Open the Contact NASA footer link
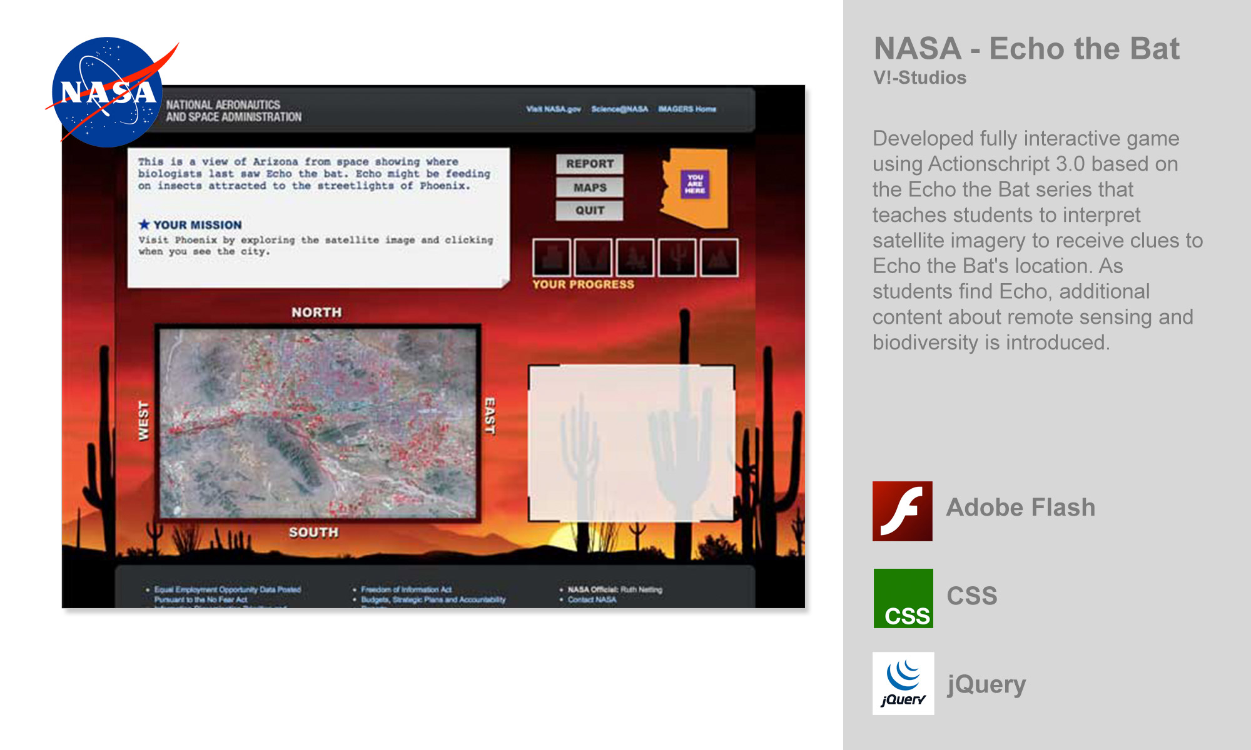Screen dimensions: 1251x750 [592, 599]
